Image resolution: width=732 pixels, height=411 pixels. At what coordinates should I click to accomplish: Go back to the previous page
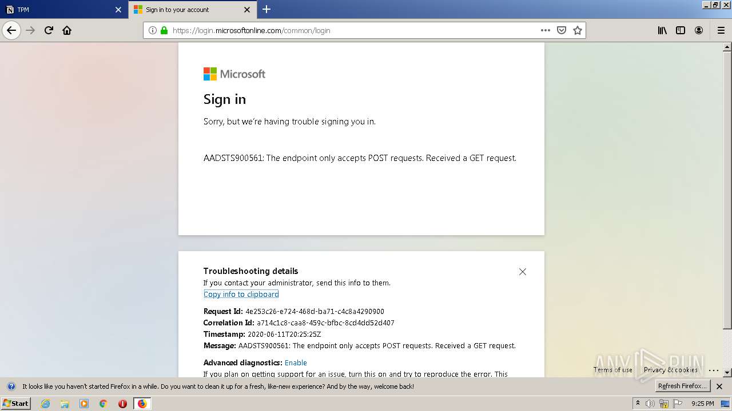click(11, 30)
